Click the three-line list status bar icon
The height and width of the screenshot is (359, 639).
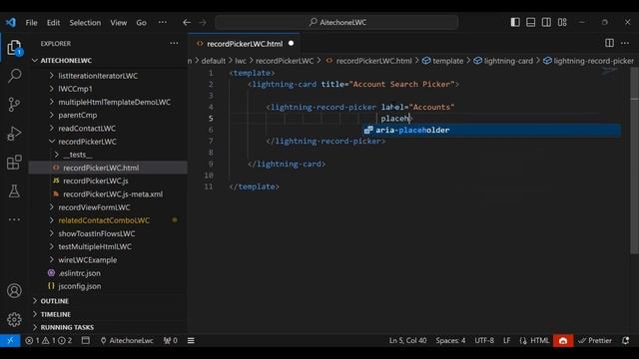[x=191, y=341]
